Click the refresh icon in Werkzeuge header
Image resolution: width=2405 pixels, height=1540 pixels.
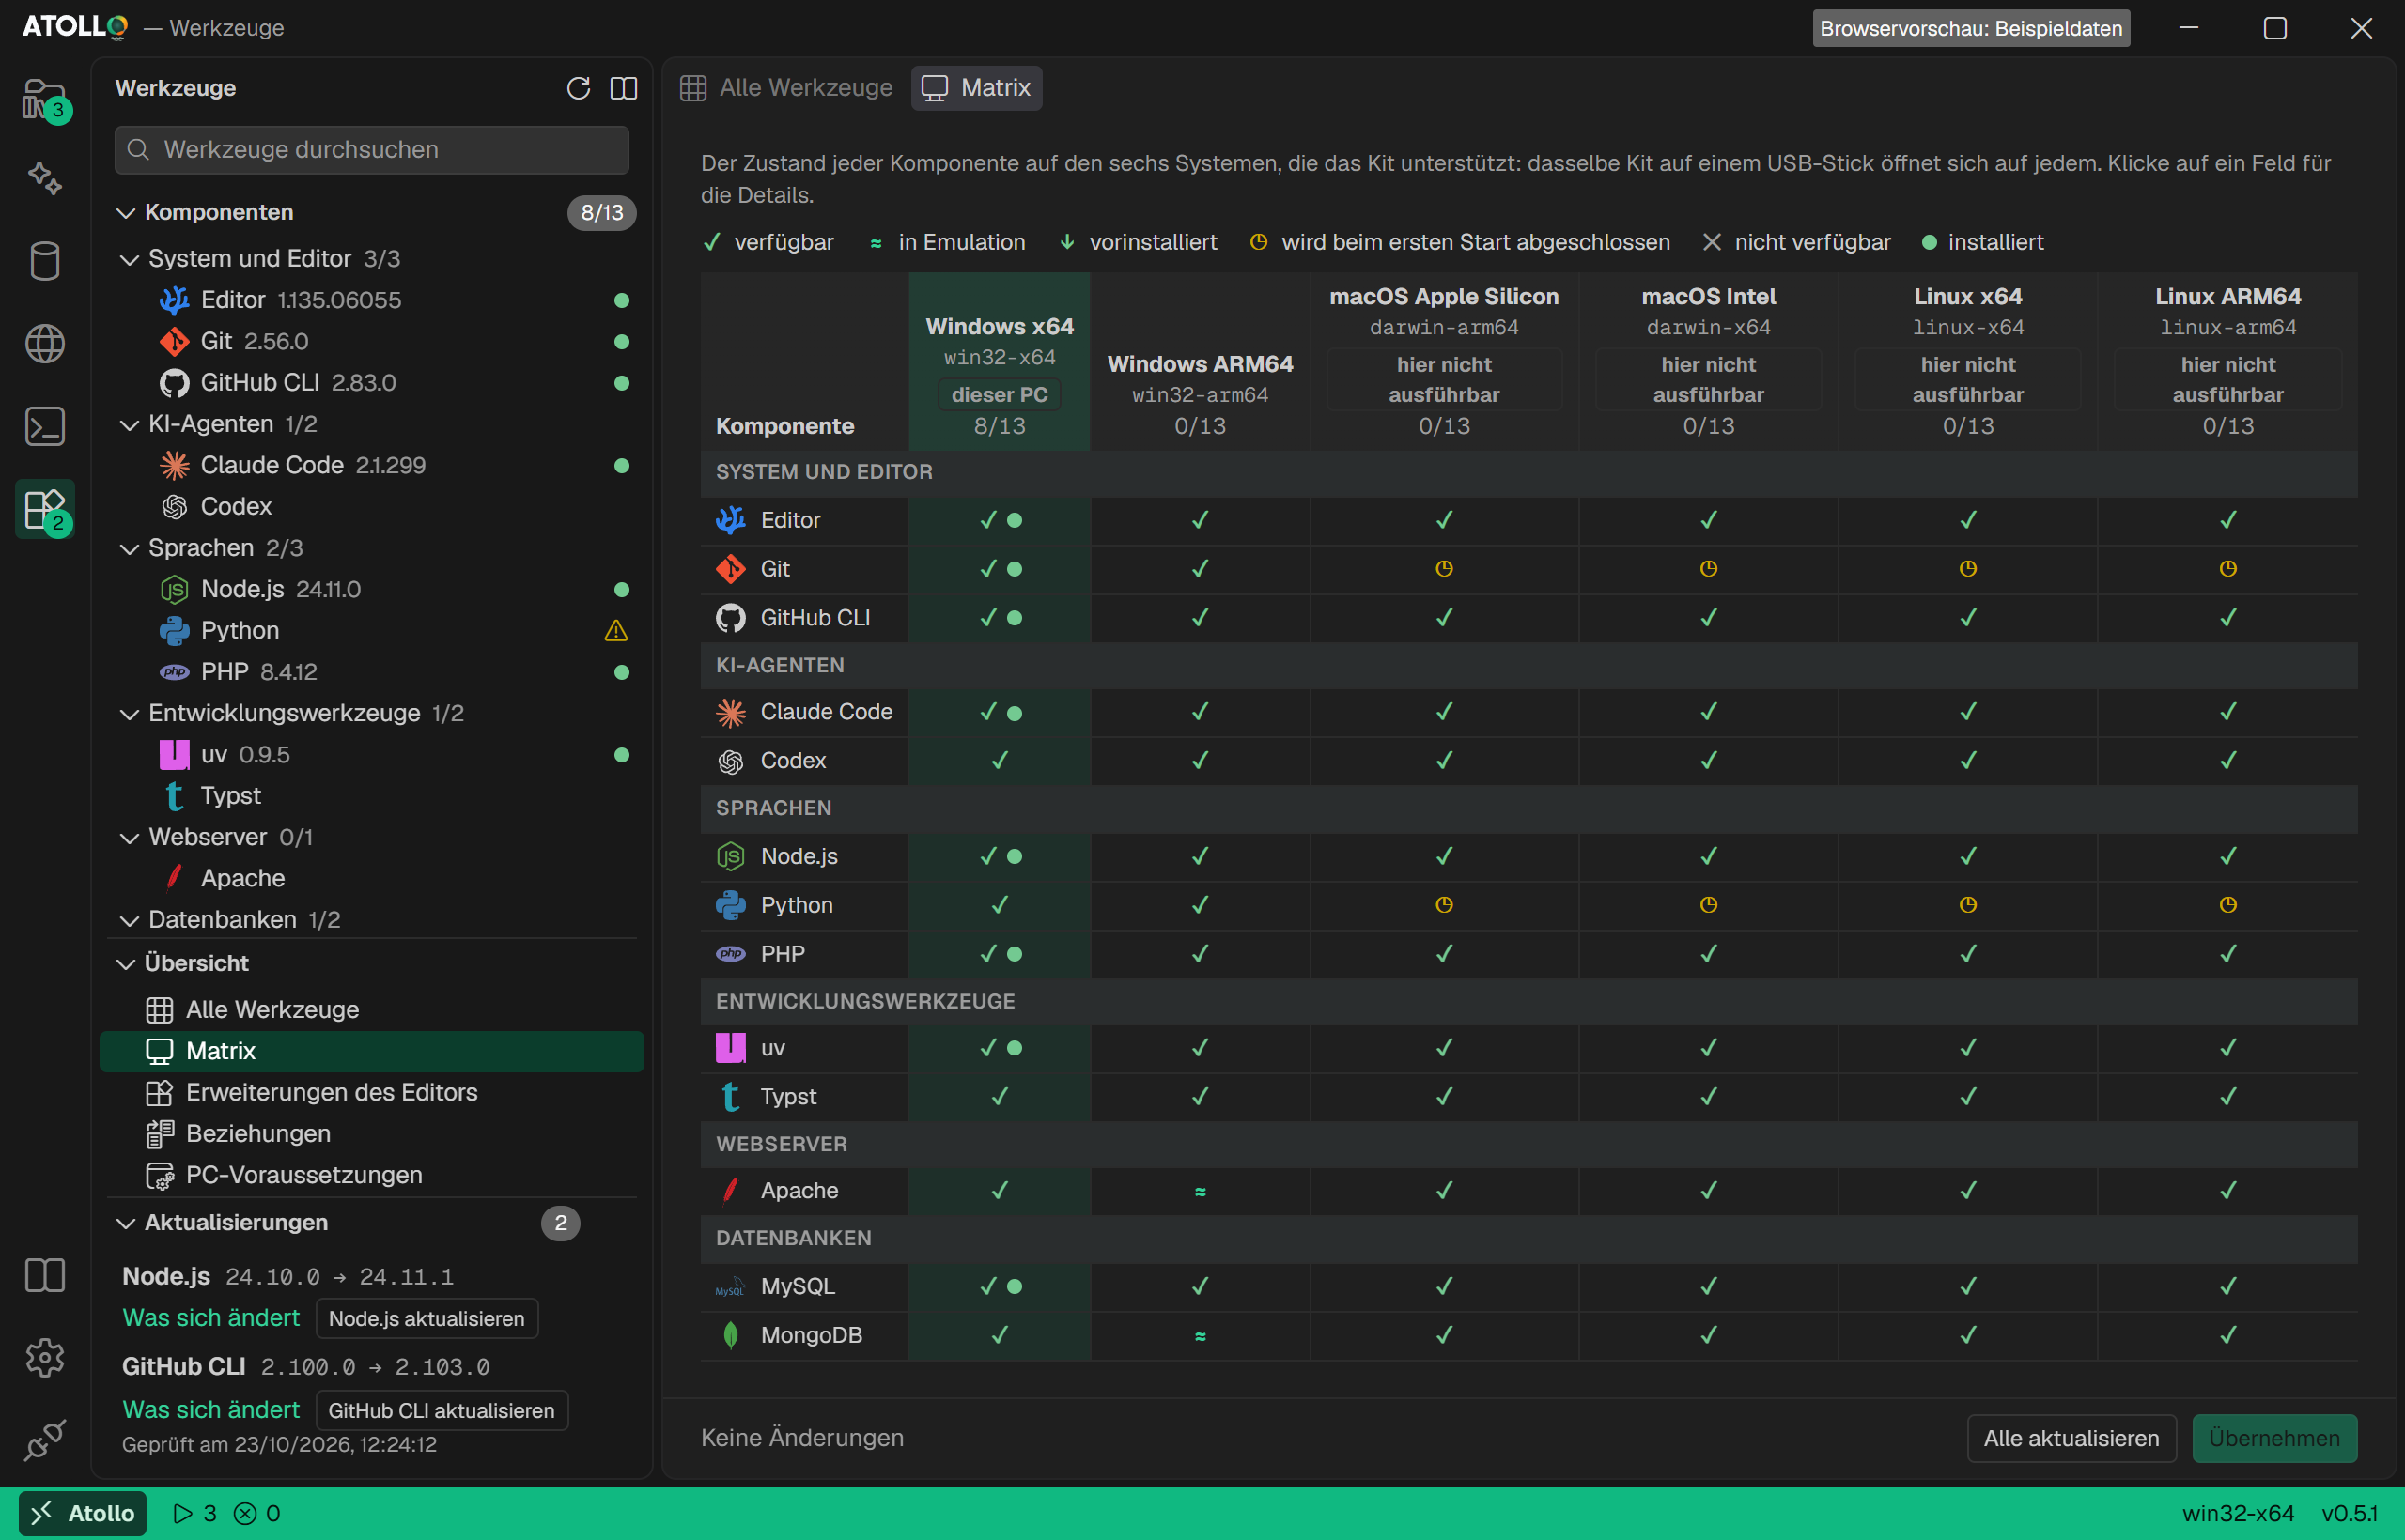579,88
